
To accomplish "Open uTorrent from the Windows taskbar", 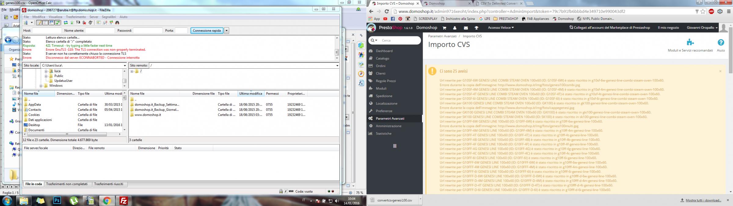I will pos(74,201).
